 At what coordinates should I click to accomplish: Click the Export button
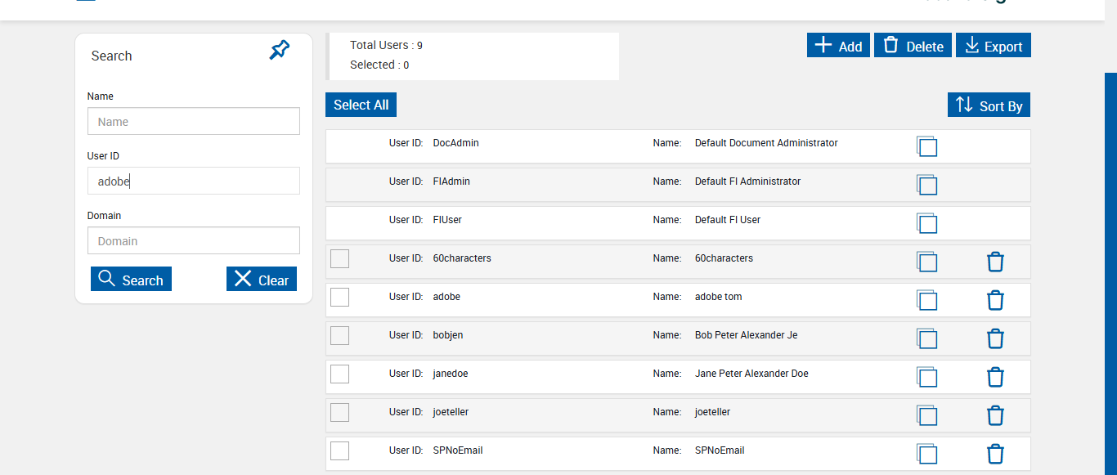993,46
